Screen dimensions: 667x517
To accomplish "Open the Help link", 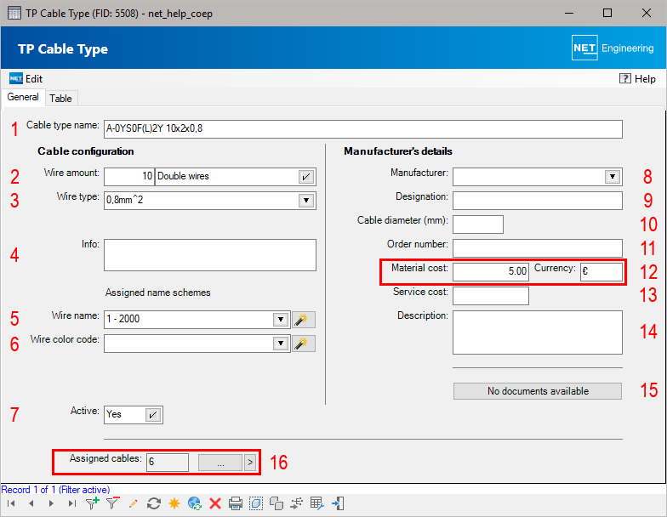I will [x=638, y=78].
